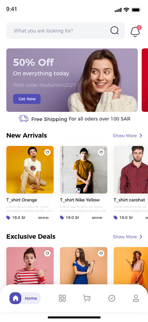
Task: Favorite the T_shirt Nike Yellow item
Action: pos(101,152)
